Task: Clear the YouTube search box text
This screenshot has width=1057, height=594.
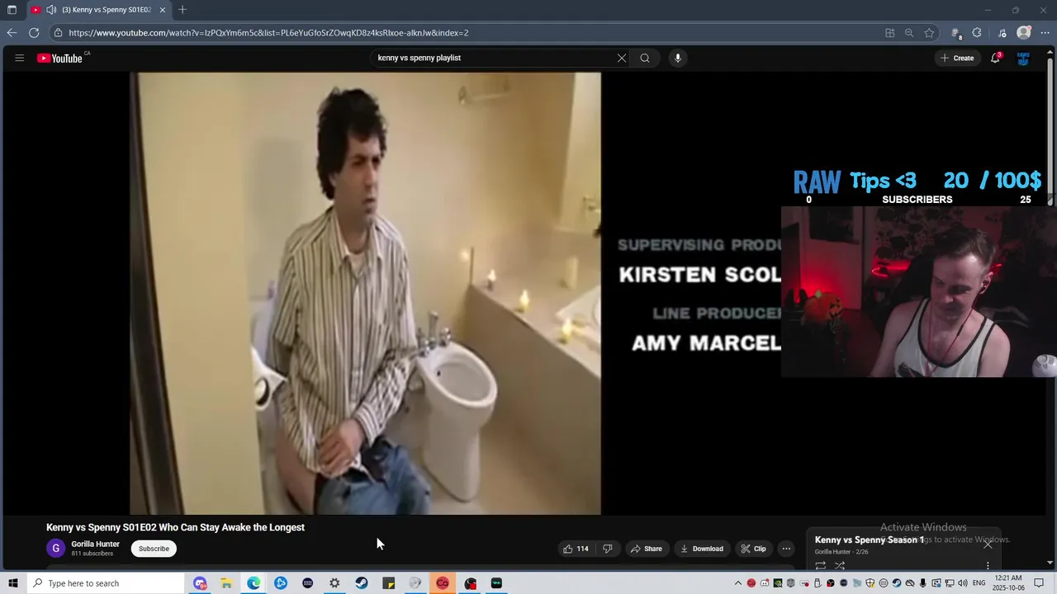Action: pos(622,58)
